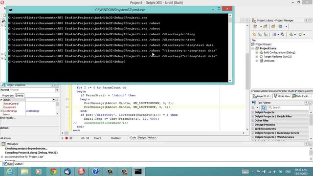313x176 pixels.
Task: Click the Bind Visually link
Action: (x=8, y=118)
